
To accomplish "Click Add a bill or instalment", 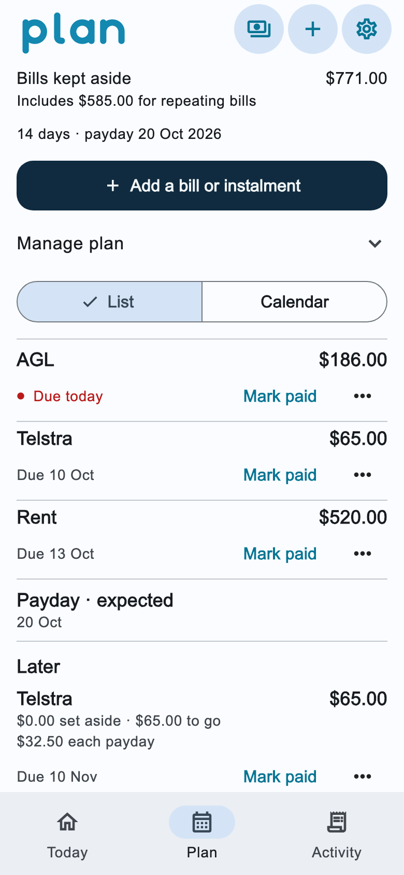I will coord(202,186).
